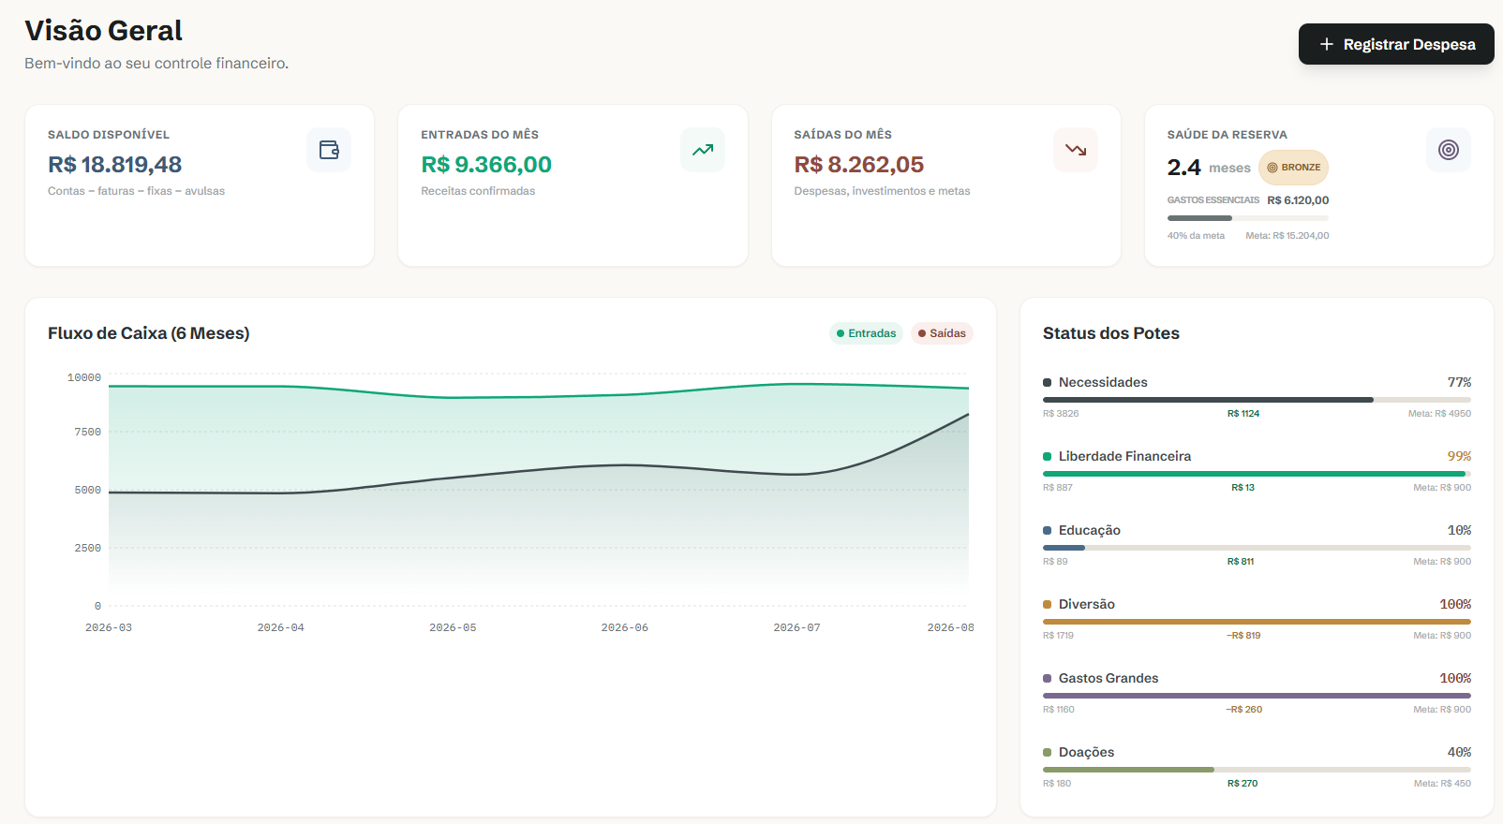Viewport: 1503px width, 824px height.
Task: Click the Liberdade Financeira progress bar
Action: point(1257,474)
